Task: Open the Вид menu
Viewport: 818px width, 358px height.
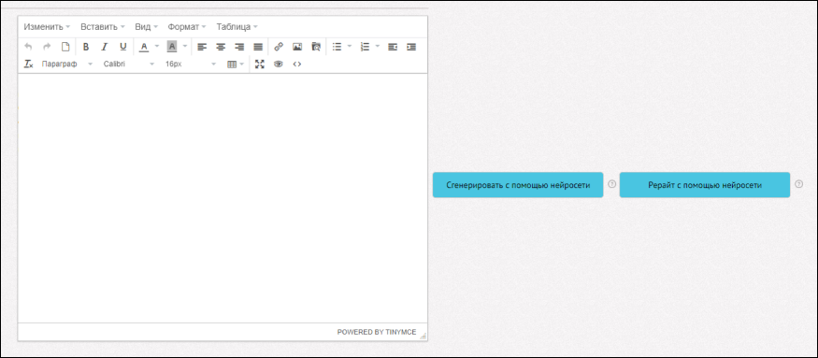Action: [x=146, y=26]
